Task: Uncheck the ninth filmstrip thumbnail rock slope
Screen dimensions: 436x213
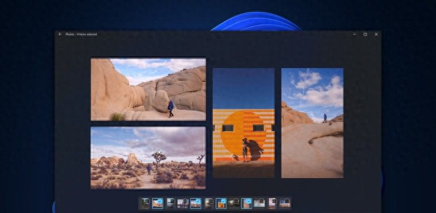Action: (x=248, y=201)
